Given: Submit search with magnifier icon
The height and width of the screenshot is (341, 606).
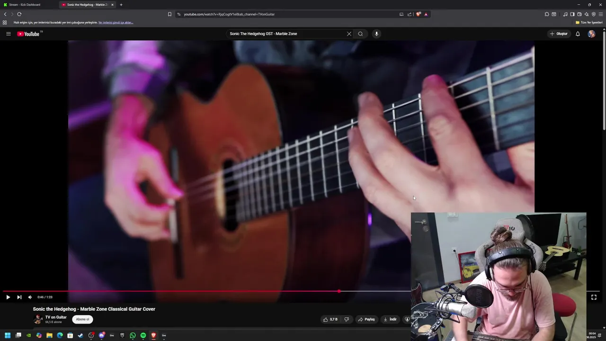Looking at the screenshot, I should tap(360, 34).
